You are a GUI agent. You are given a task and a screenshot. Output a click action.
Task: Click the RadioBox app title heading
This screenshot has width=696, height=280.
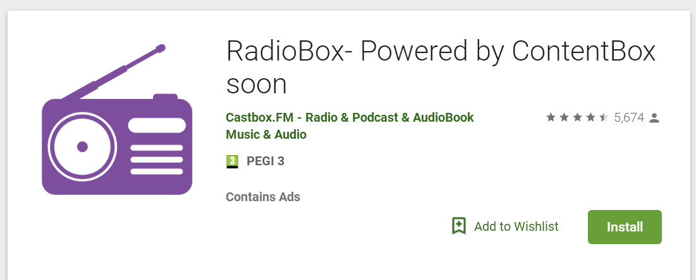(x=441, y=51)
